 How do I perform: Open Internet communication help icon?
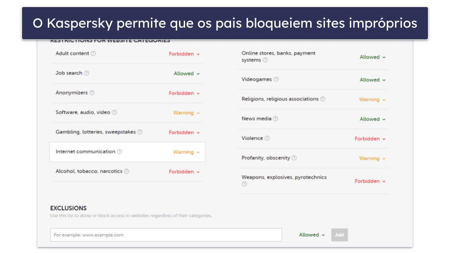tap(120, 151)
